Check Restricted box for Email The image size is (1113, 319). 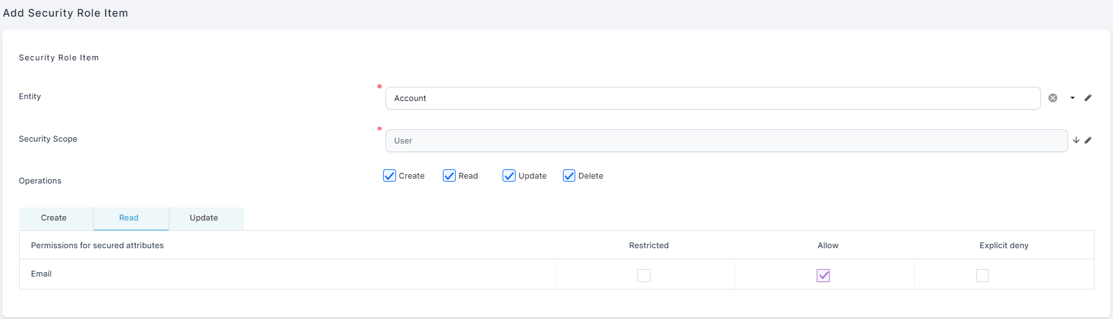644,275
